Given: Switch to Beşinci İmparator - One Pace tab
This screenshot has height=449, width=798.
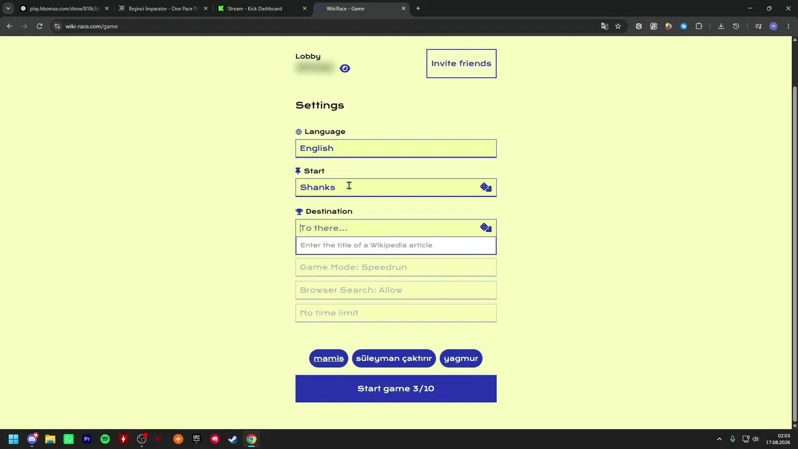Looking at the screenshot, I should pos(163,9).
